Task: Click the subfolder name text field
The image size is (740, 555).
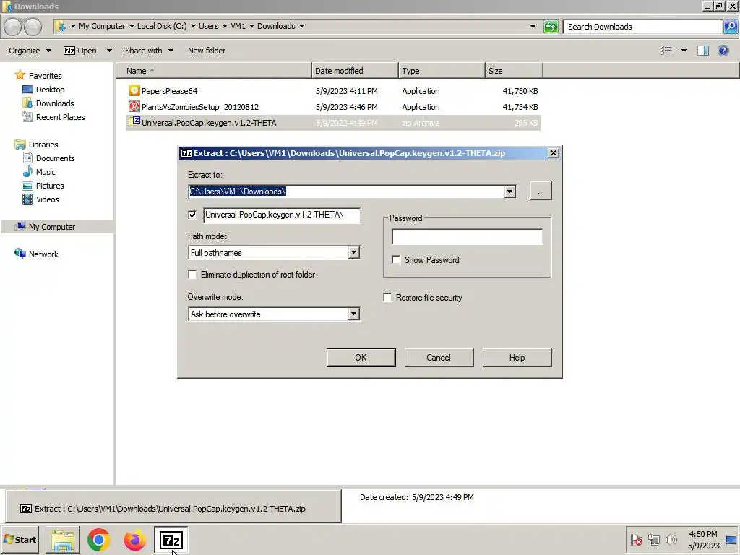Action: pyautogui.click(x=282, y=215)
